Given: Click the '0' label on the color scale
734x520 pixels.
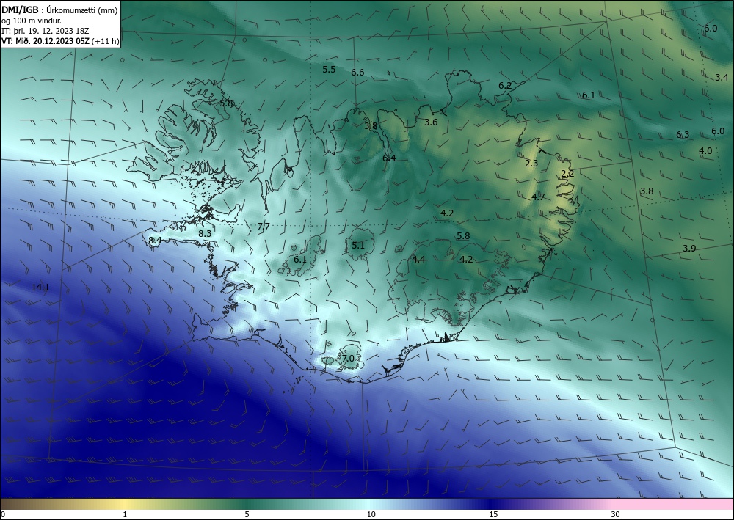Looking at the screenshot, I should pyautogui.click(x=3, y=514).
